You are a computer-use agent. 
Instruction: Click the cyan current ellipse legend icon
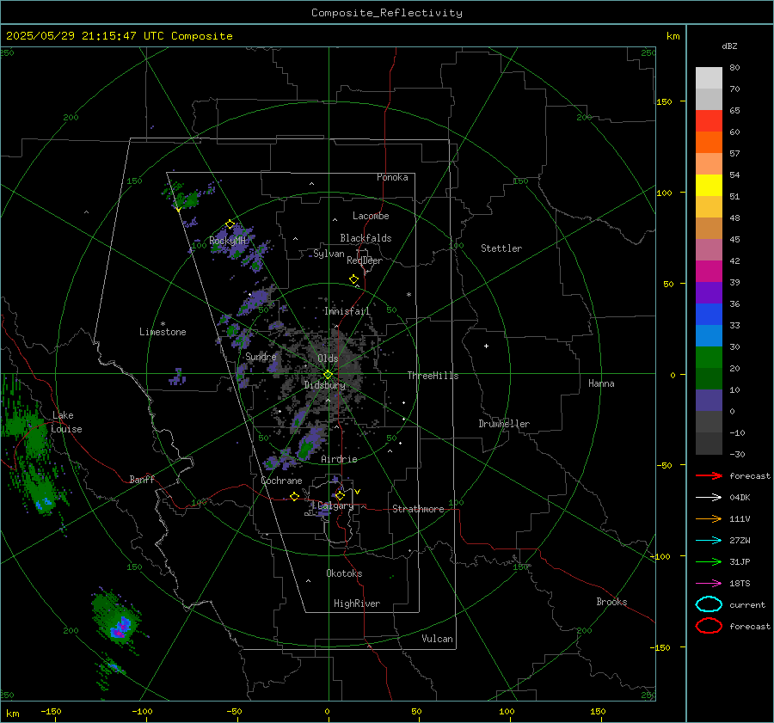pyautogui.click(x=709, y=604)
